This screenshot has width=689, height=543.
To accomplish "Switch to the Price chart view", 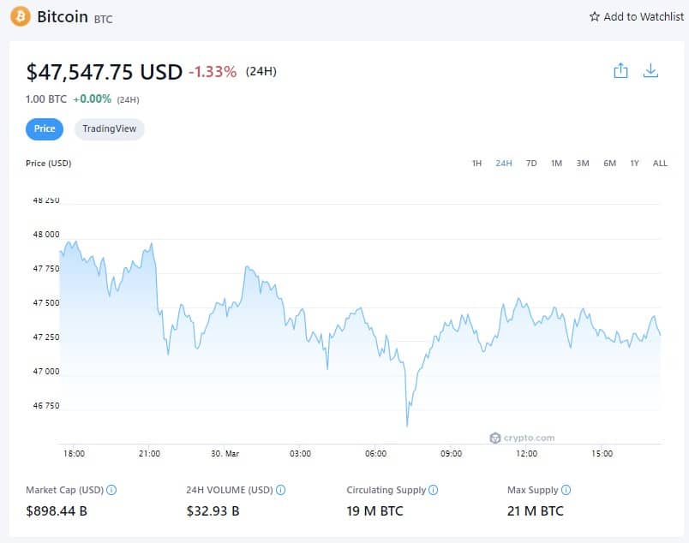I will tap(45, 129).
